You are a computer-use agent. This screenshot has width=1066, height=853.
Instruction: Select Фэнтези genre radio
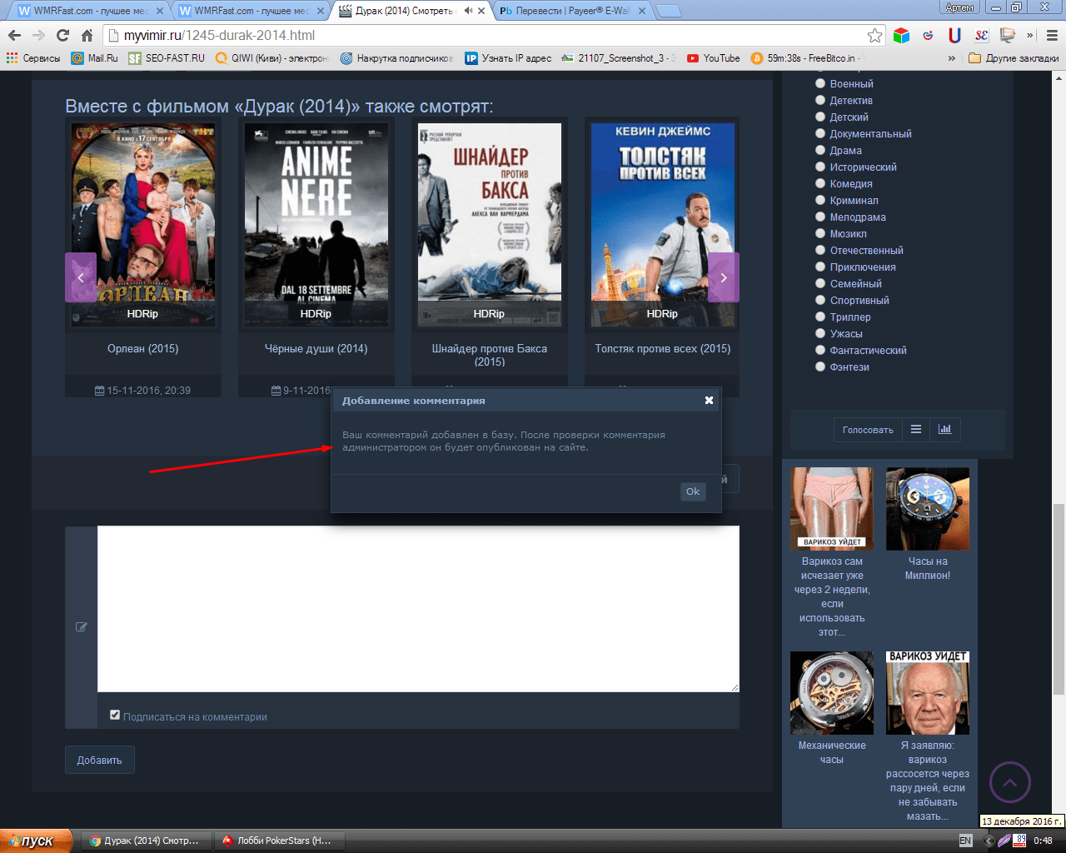click(x=820, y=367)
